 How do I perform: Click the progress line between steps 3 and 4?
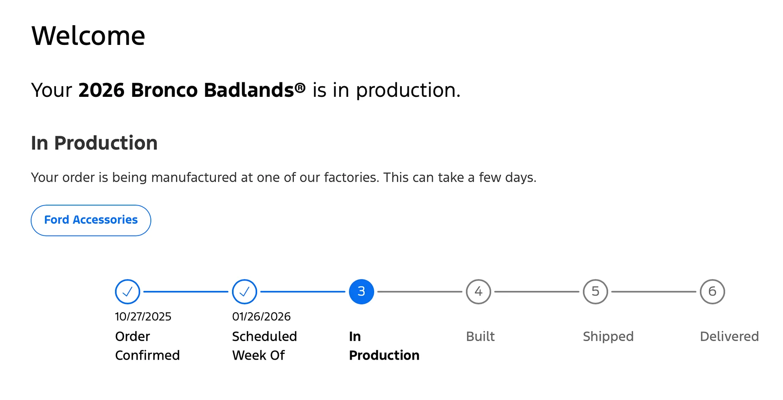pos(420,292)
